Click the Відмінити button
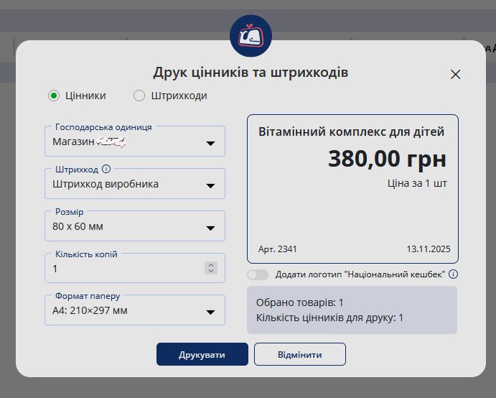The image size is (496, 398). pyautogui.click(x=300, y=354)
